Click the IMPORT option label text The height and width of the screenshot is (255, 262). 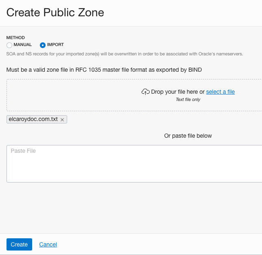[x=55, y=45]
